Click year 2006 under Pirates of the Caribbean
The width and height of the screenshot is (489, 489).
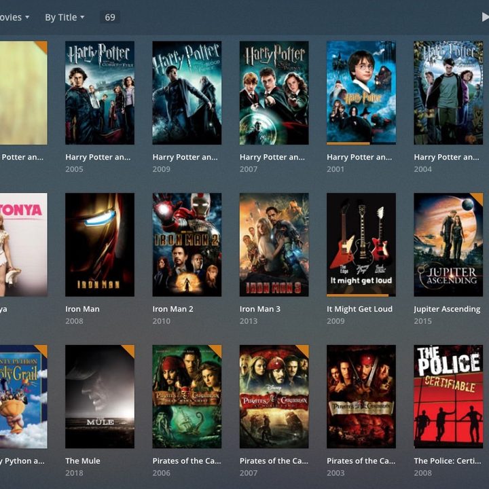(x=161, y=473)
